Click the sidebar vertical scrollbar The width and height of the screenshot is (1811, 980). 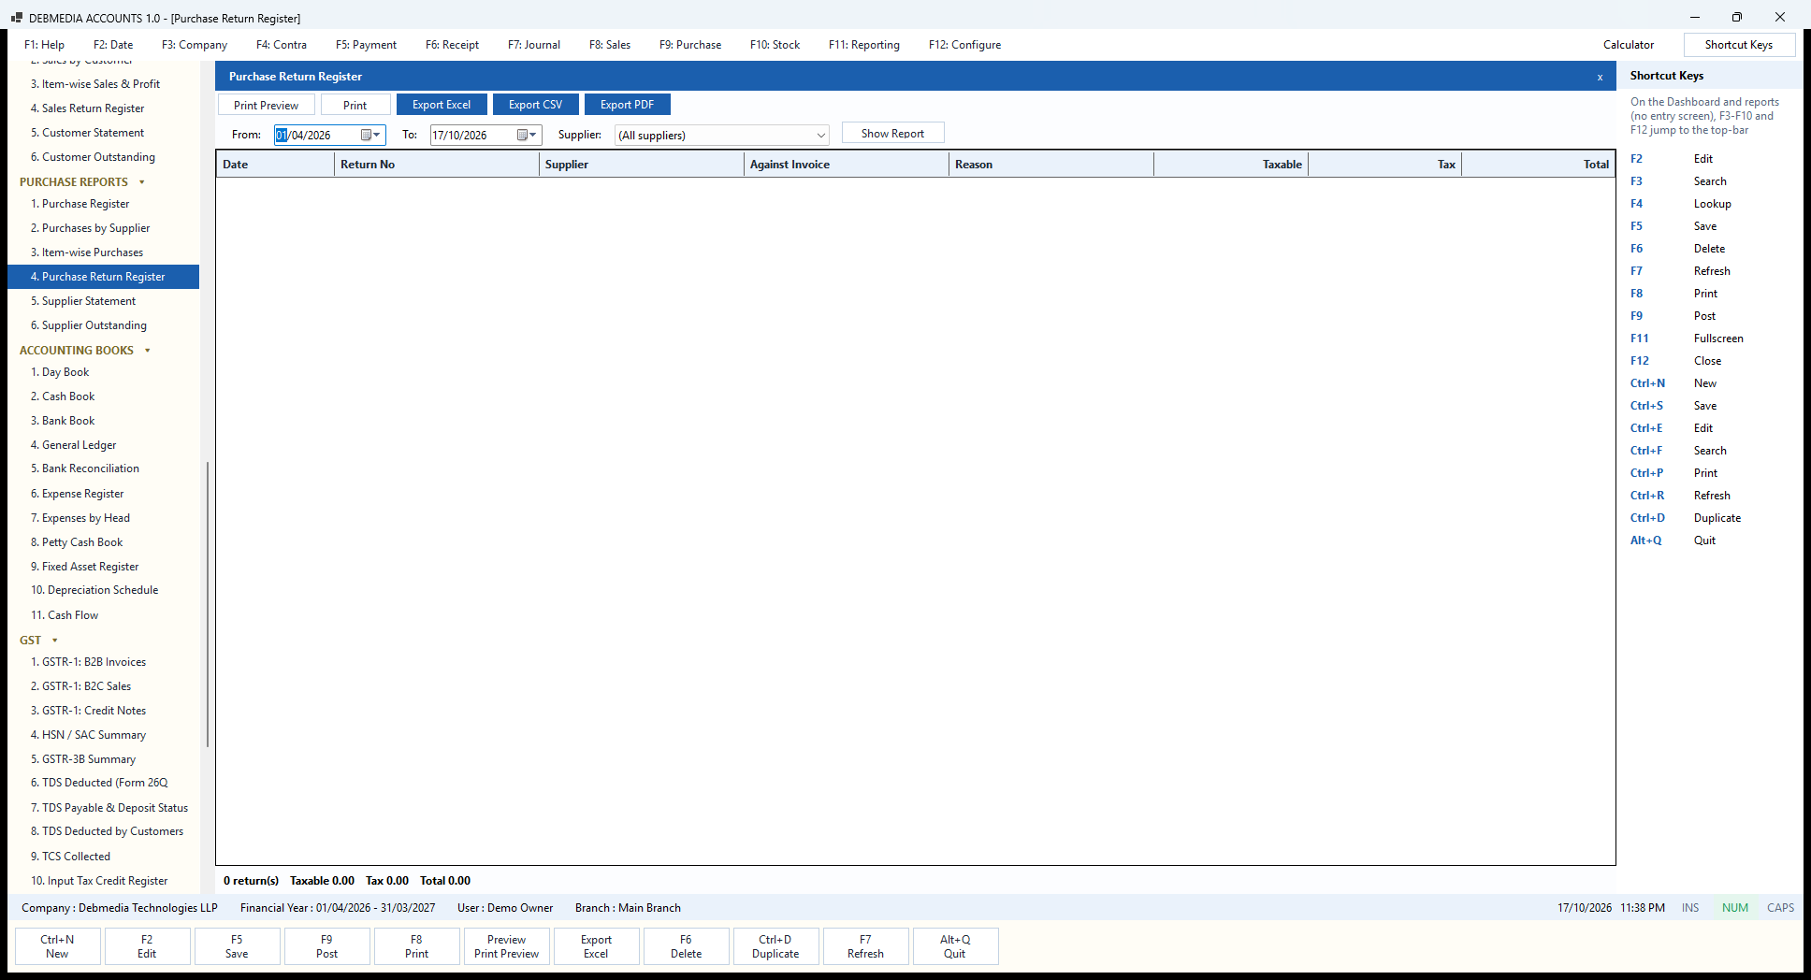click(x=207, y=604)
